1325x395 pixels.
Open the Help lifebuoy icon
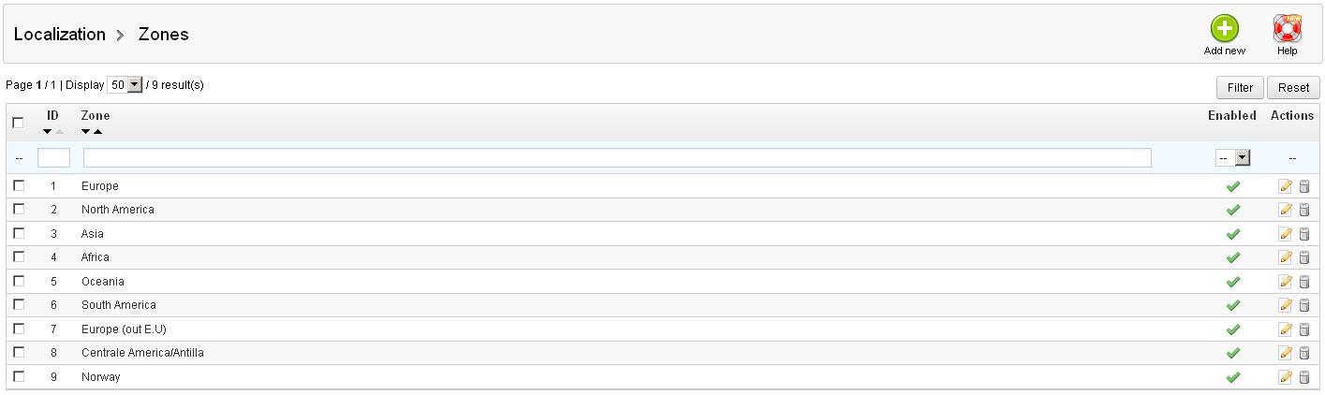pyautogui.click(x=1288, y=28)
